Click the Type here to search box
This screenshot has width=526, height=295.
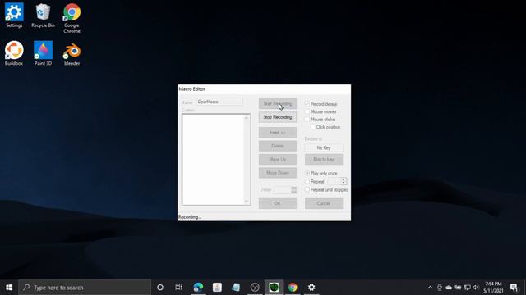(85, 288)
